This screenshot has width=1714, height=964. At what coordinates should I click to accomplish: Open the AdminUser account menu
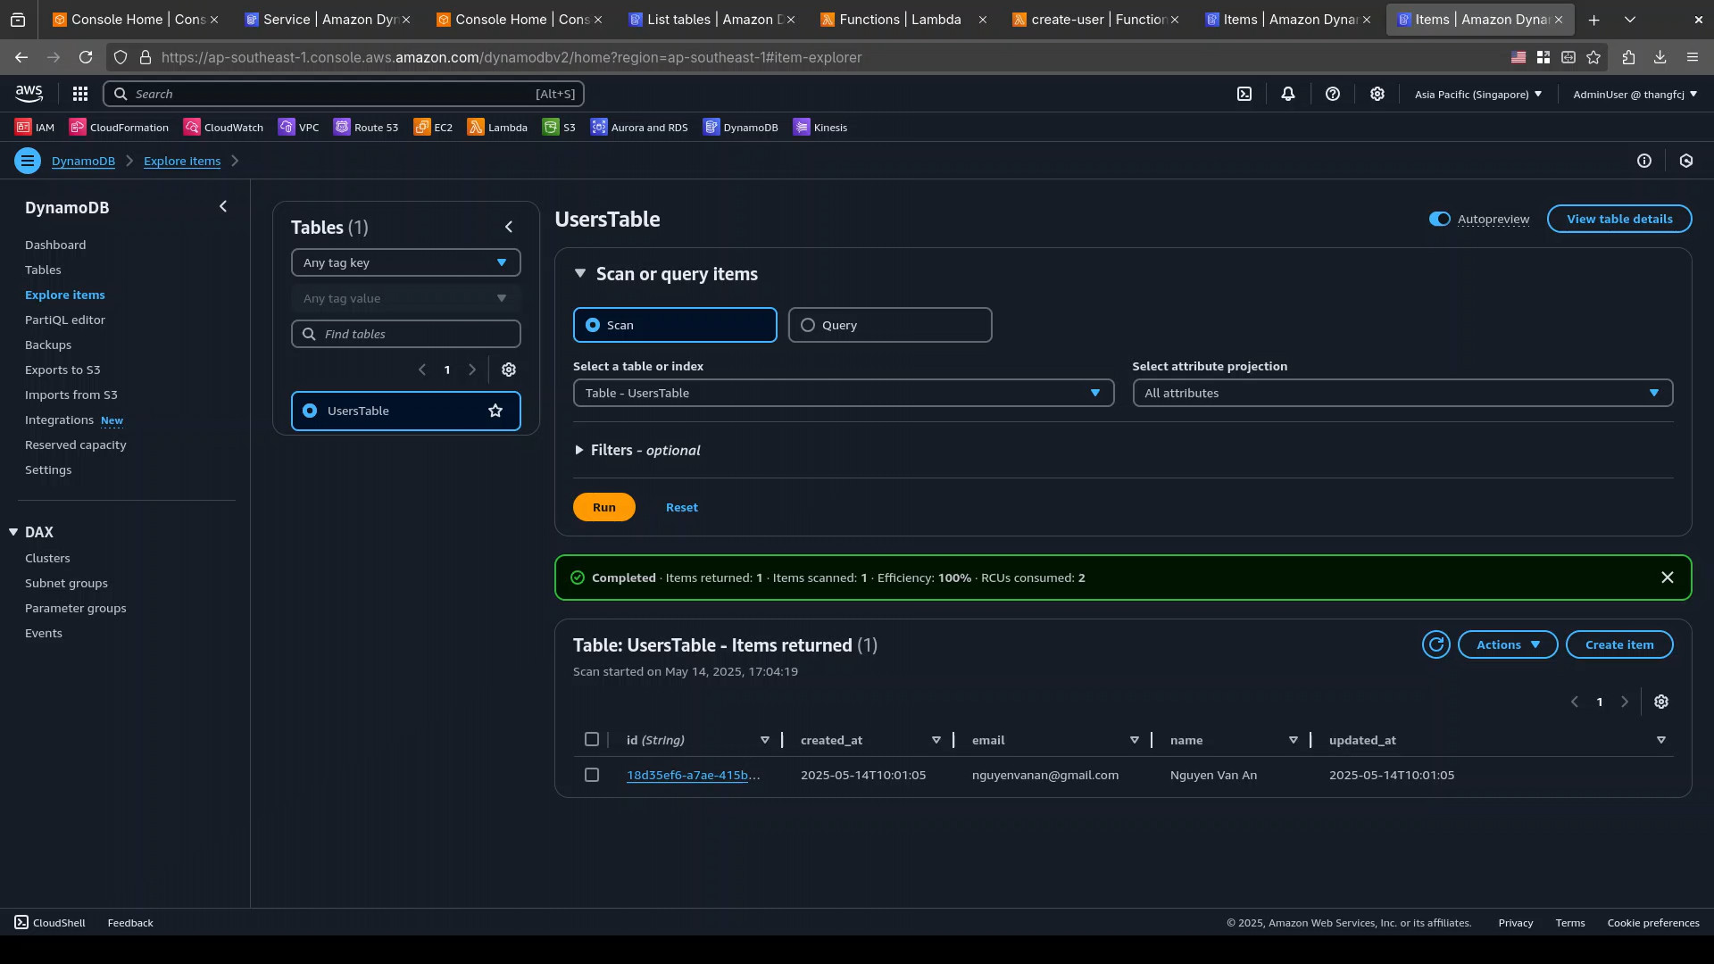point(1635,94)
